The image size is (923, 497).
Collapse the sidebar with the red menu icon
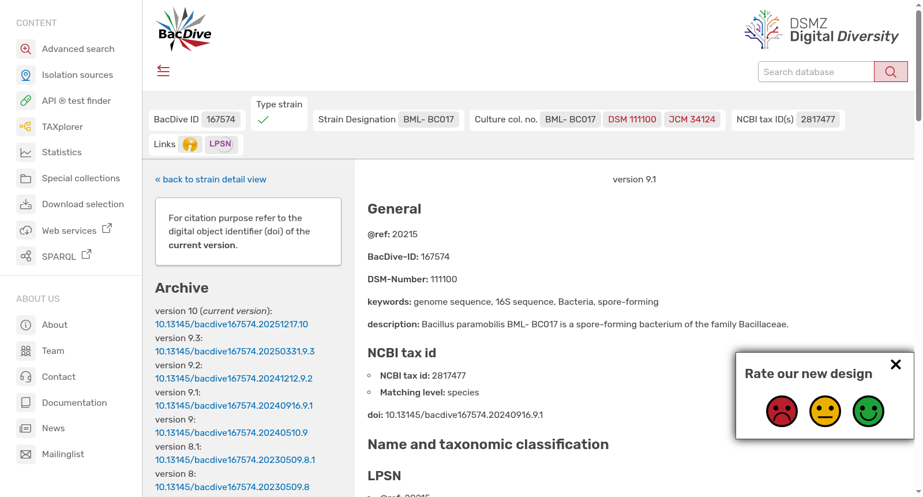tap(163, 71)
